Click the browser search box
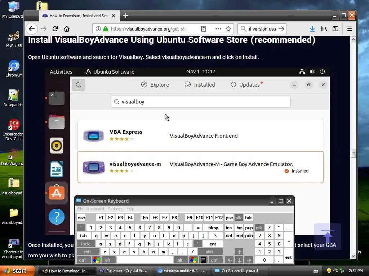Screen dimensions: 369x276 tap(262, 29)
